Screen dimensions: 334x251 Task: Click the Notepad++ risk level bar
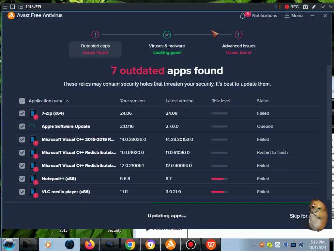click(220, 179)
